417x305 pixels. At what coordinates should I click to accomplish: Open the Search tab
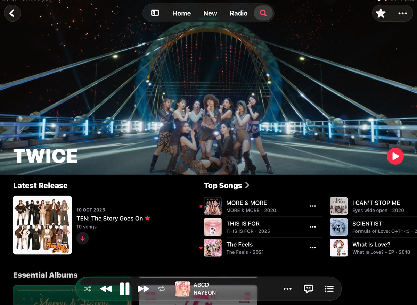(x=263, y=13)
